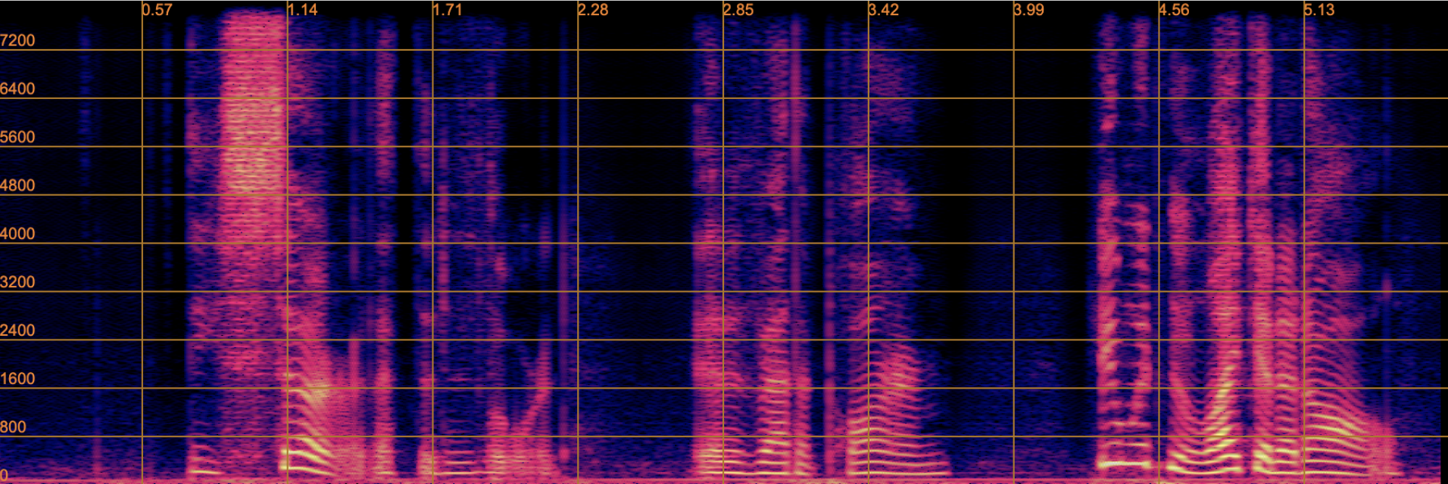This screenshot has width=1448, height=484.
Task: Click the 1.14 time axis label
Action: [303, 10]
